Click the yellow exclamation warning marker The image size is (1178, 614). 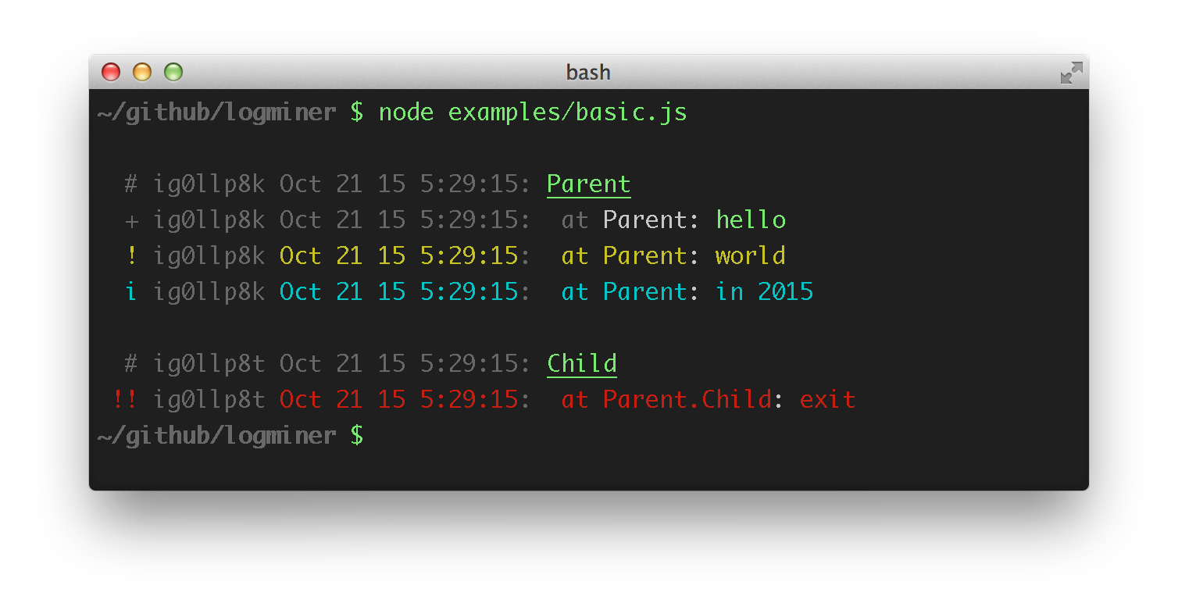tap(131, 255)
